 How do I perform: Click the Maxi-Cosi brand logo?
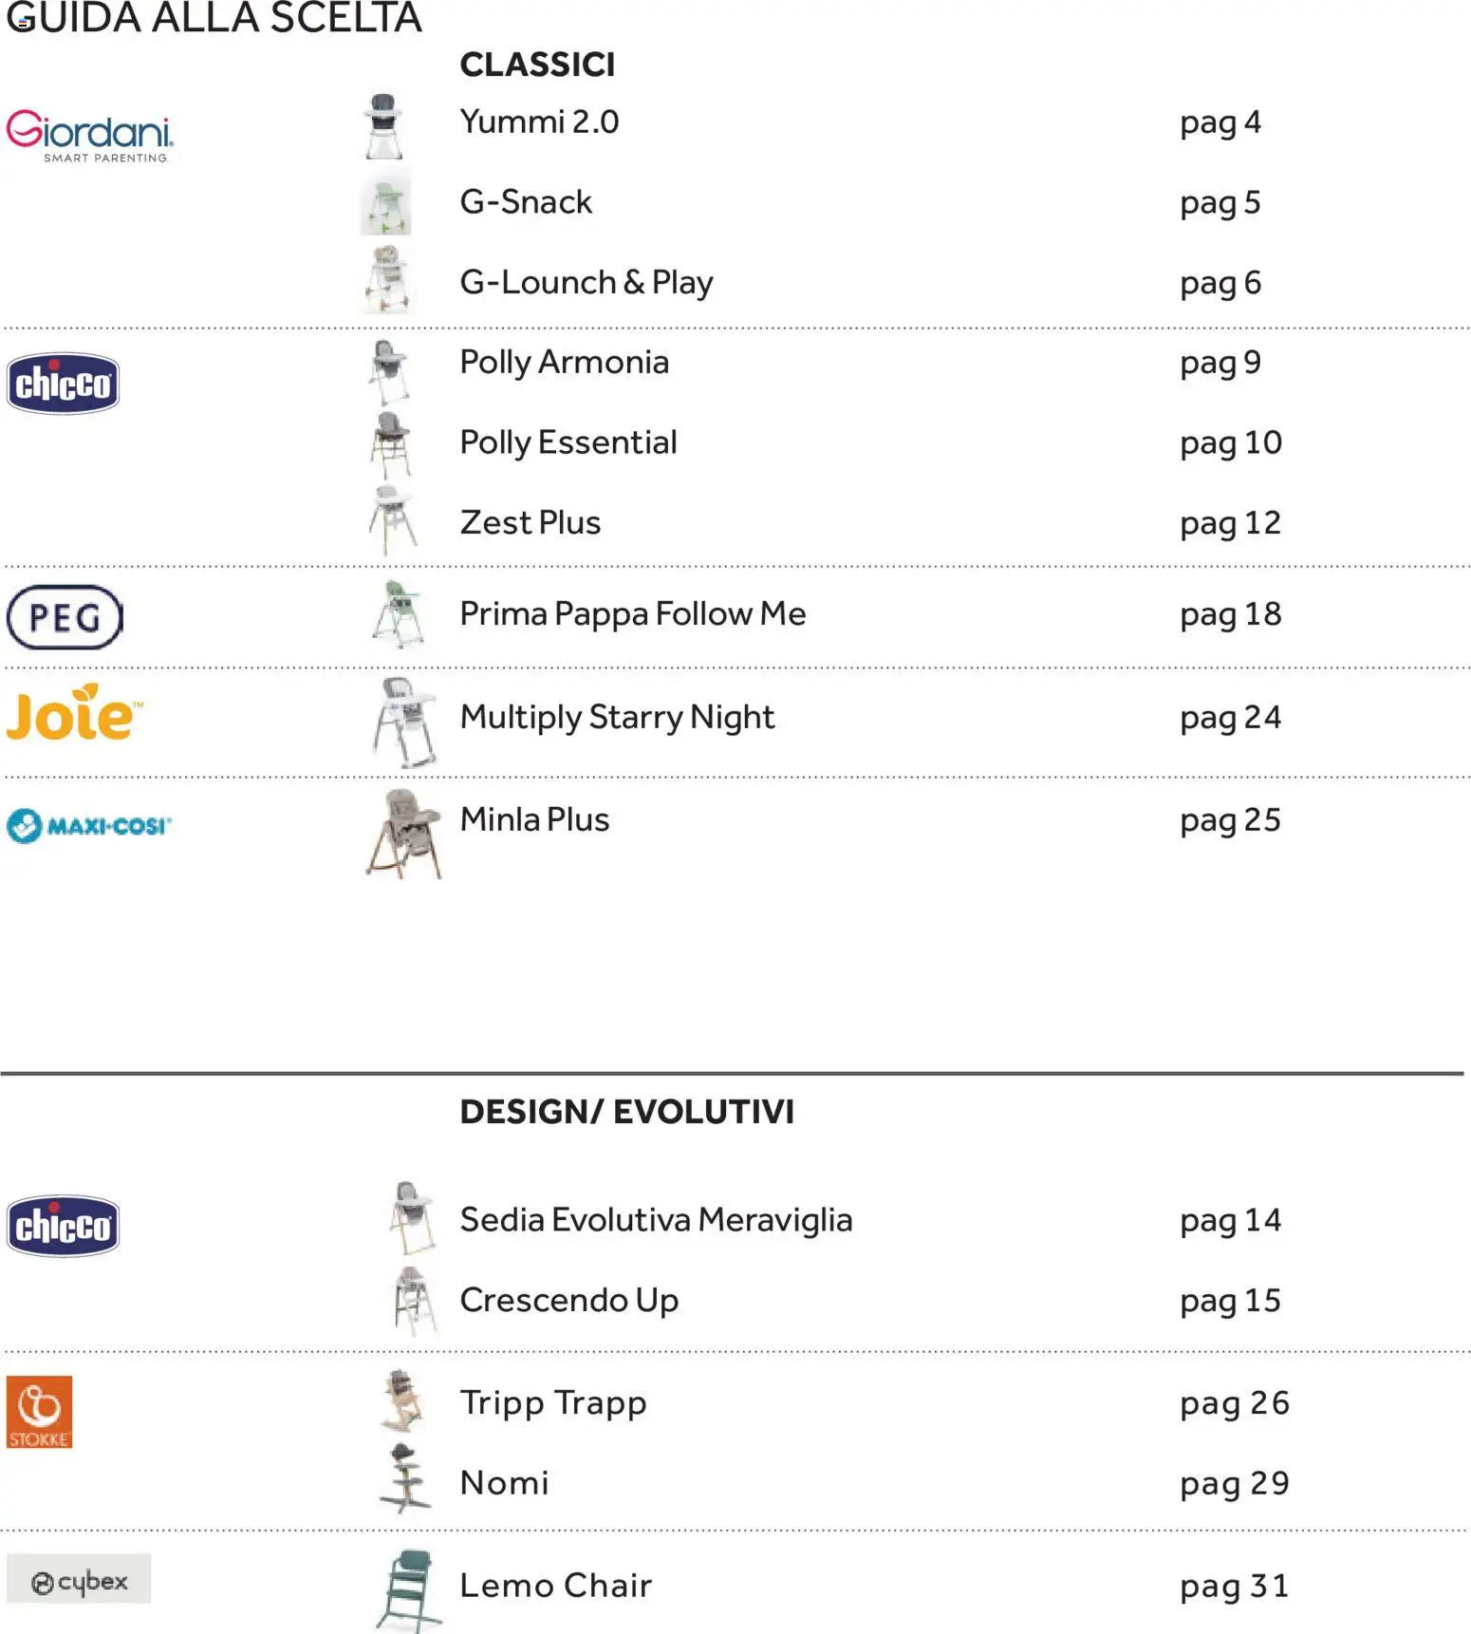89,825
